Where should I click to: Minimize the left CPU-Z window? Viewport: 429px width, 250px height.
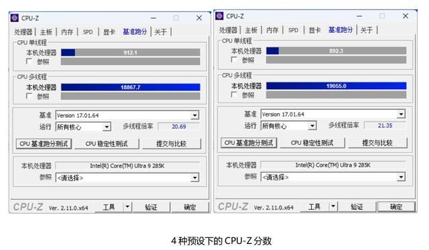[154, 18]
